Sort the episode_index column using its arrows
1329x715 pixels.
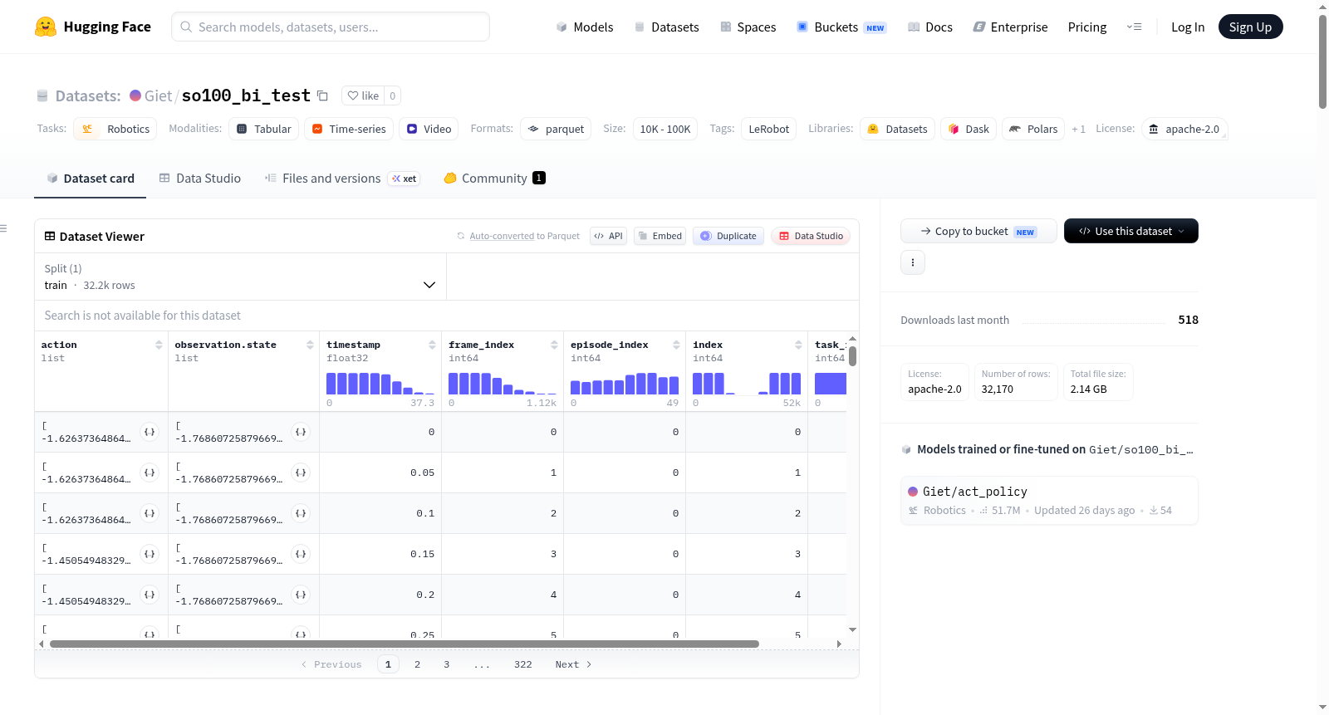(x=676, y=345)
